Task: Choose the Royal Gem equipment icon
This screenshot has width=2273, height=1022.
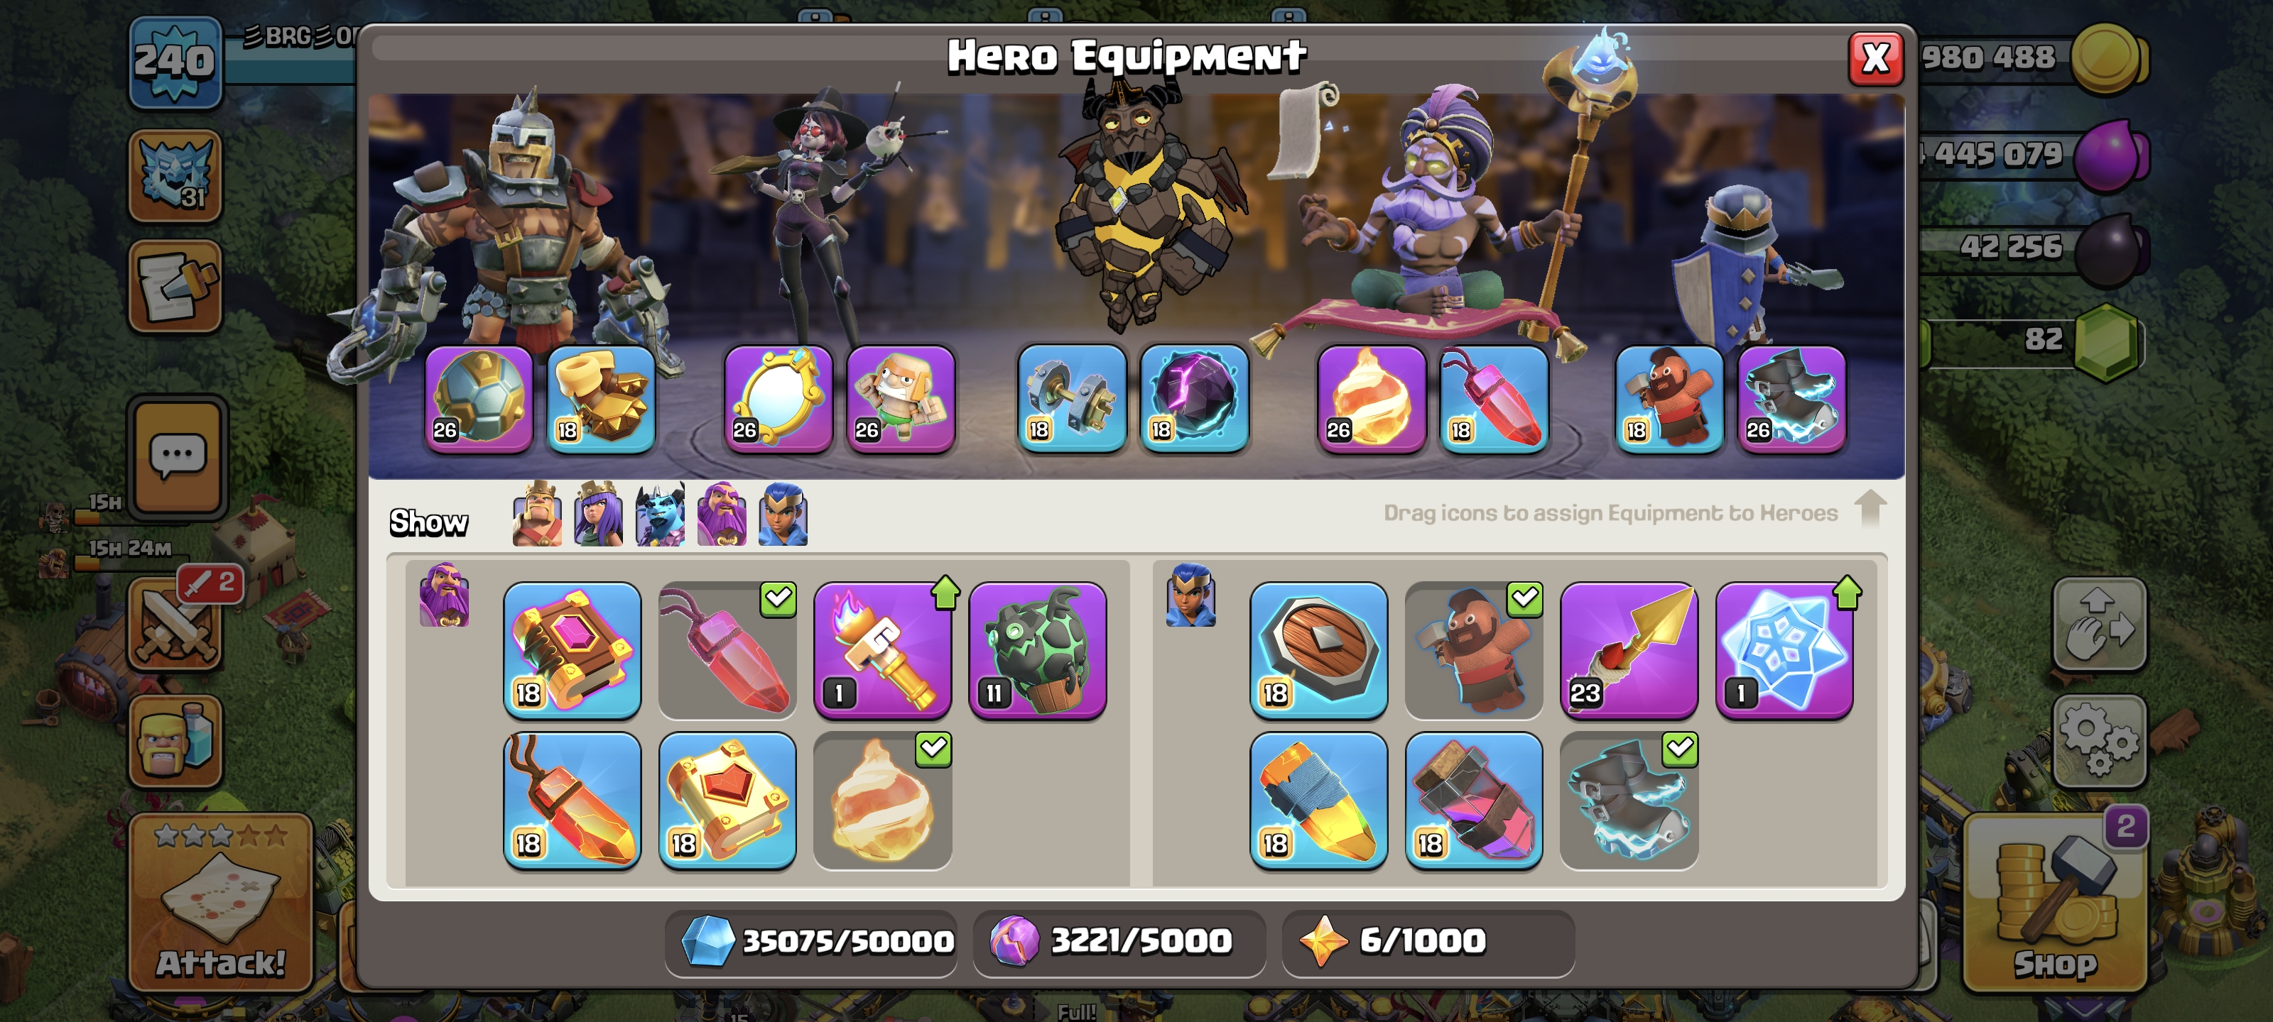Action: coord(1318,801)
